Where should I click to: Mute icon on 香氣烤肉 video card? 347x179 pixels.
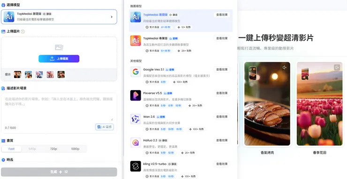click(x=284, y=67)
